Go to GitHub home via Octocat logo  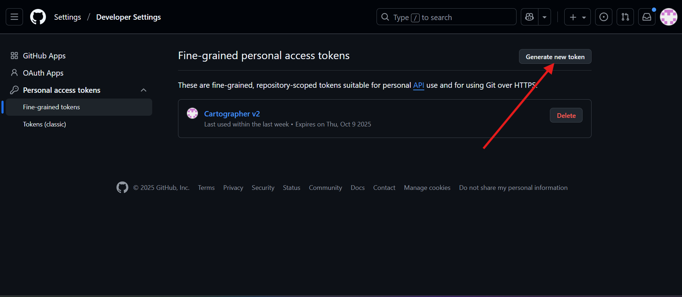38,17
